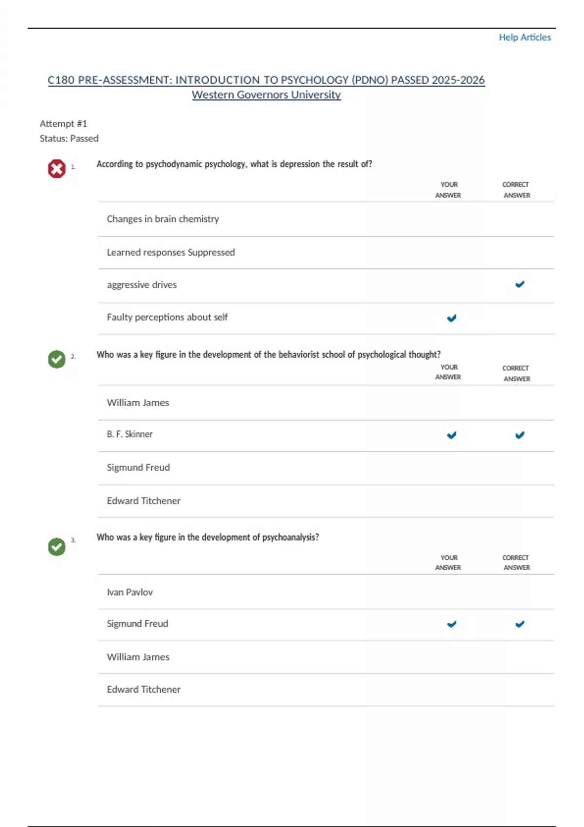
Task: Click the your-answer checkmark beside Faulty perceptions
Action: (x=452, y=318)
